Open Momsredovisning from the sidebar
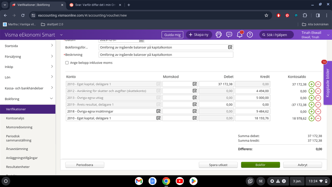Image resolution: width=332 pixels, height=187 pixels. point(19,127)
